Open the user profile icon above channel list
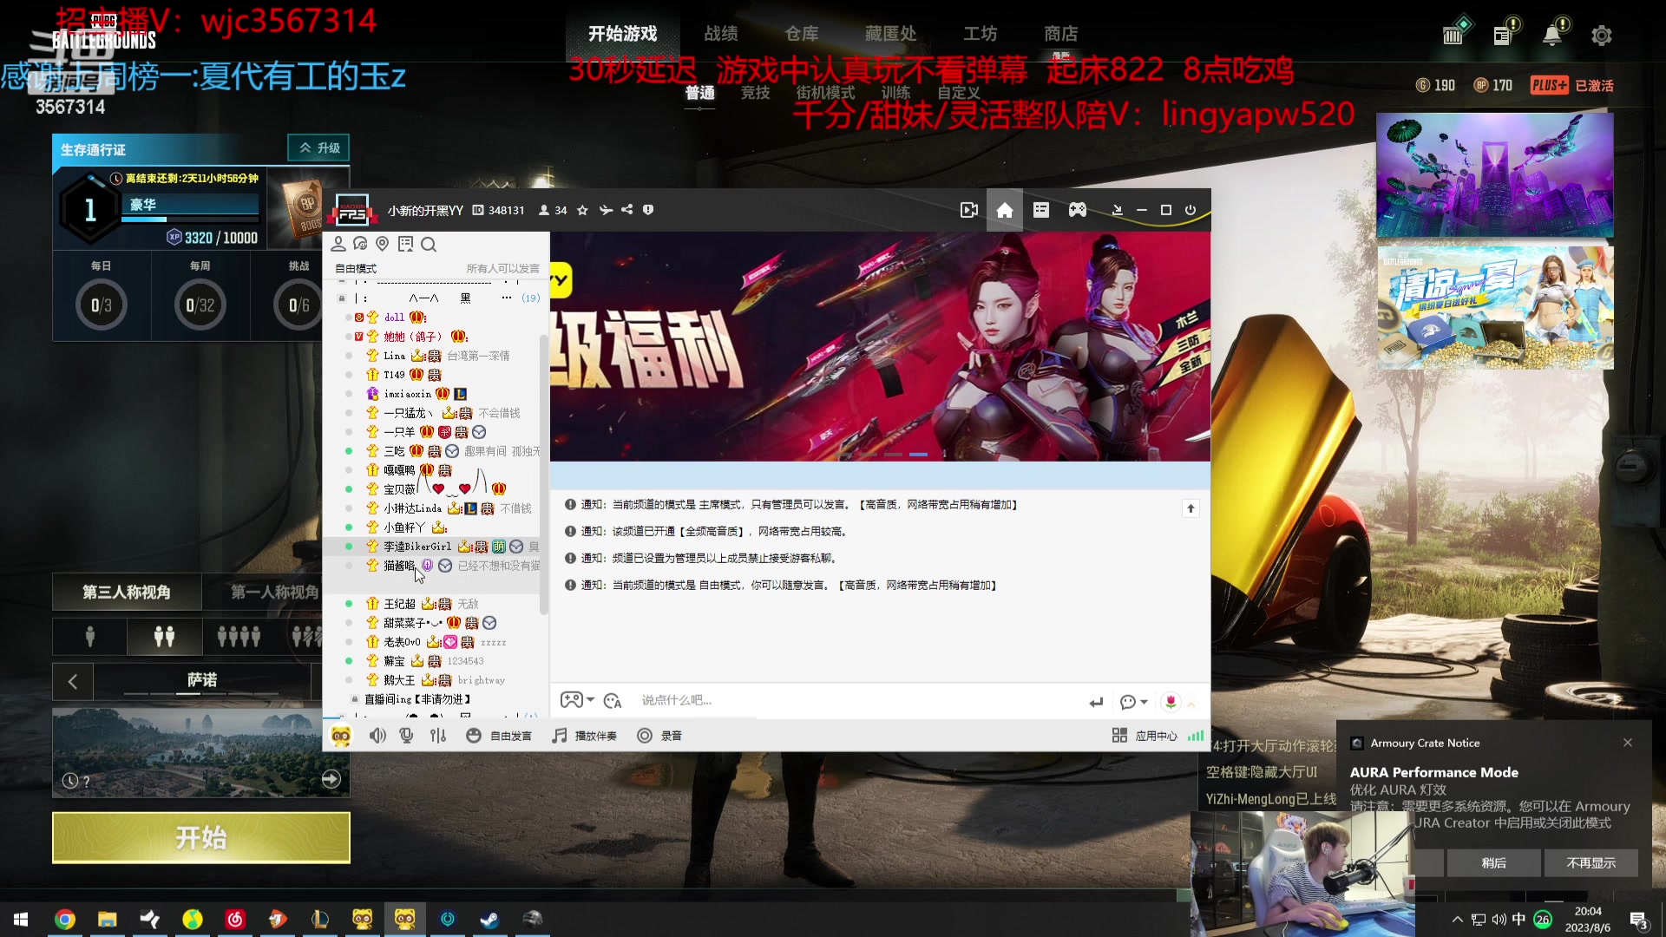This screenshot has height=937, width=1666. tap(338, 244)
